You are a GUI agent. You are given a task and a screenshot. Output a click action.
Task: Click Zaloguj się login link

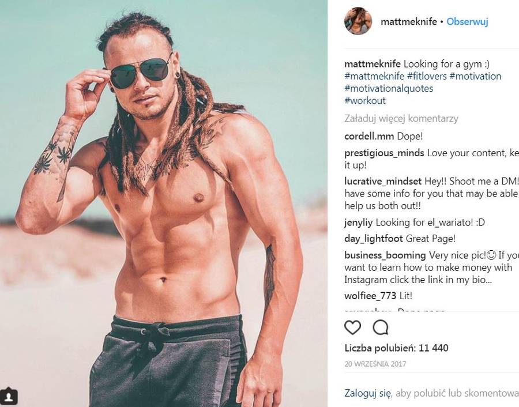[367, 393]
